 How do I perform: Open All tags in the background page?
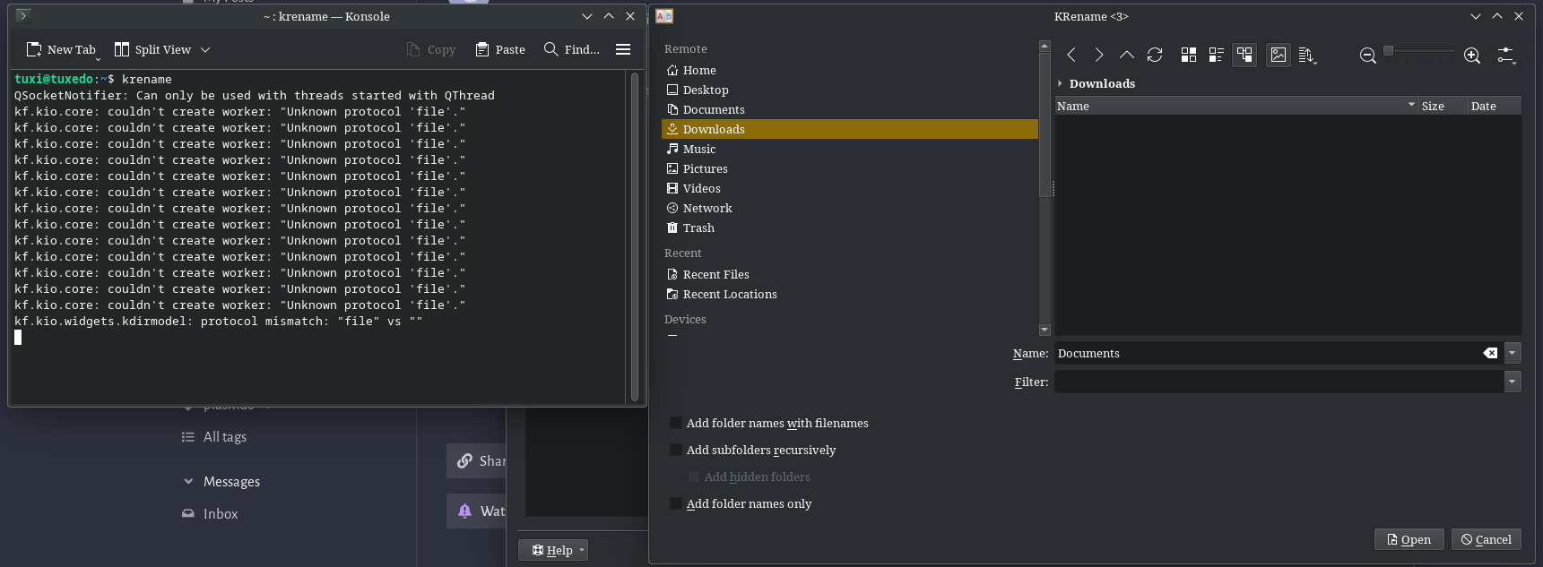tap(214, 437)
